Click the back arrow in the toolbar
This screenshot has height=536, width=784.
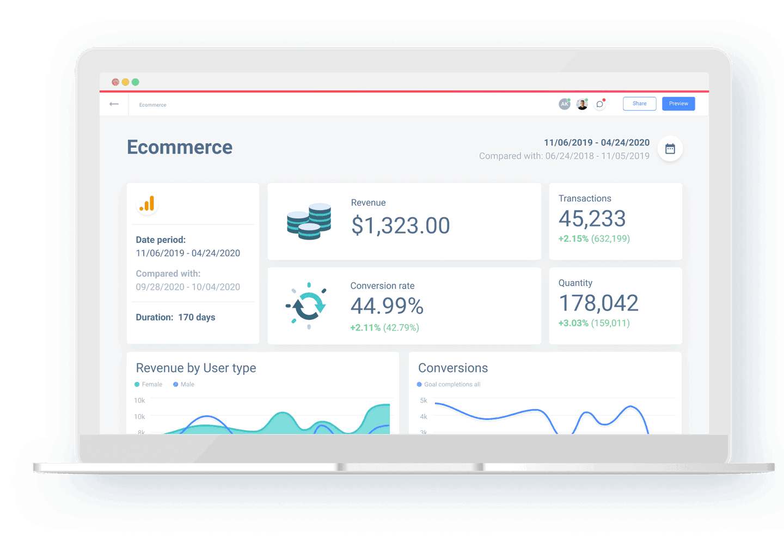click(x=114, y=104)
